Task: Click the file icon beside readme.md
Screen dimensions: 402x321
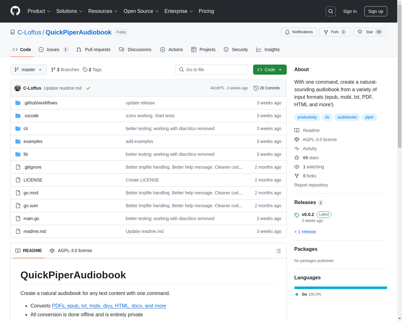Action: (18, 231)
